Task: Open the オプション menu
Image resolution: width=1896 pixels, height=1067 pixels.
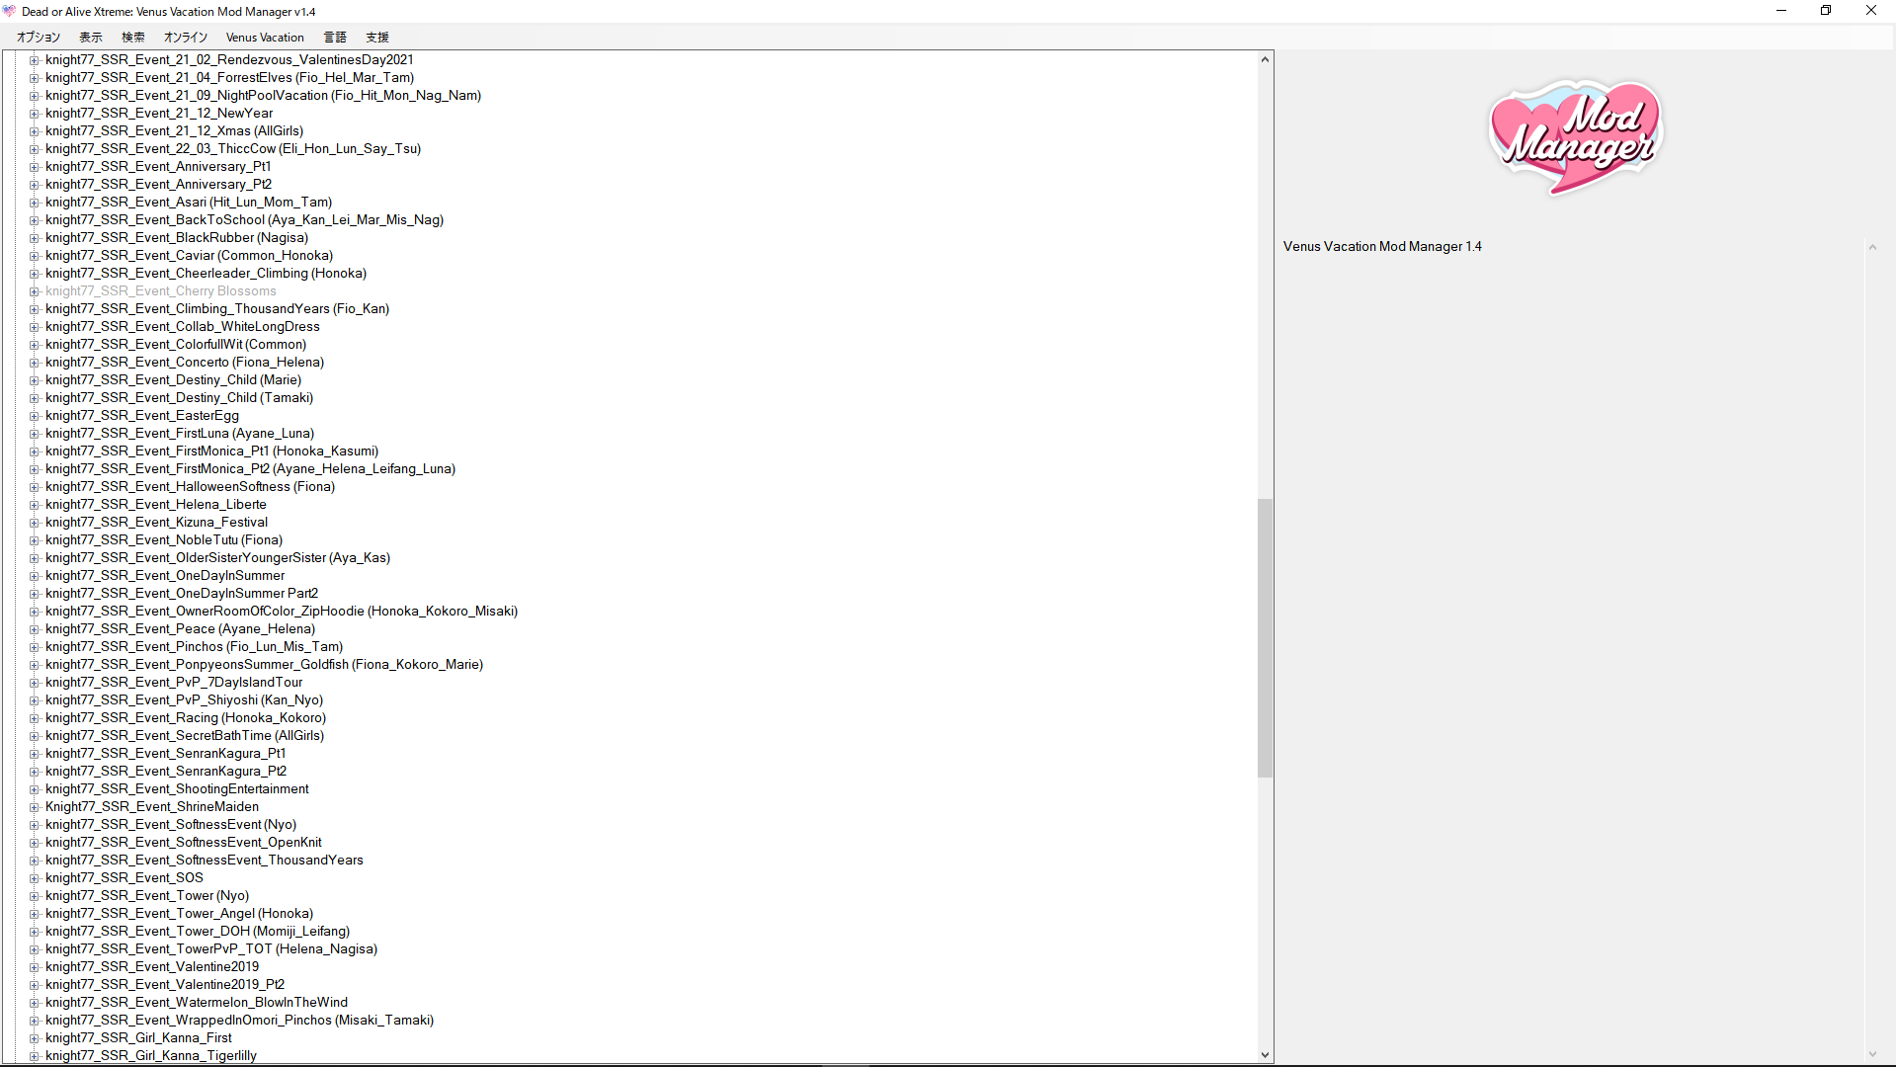Action: (x=39, y=38)
